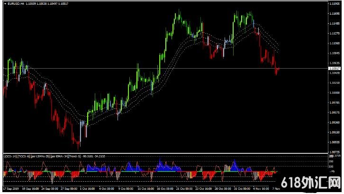344x194 pixels.
Task: Click the indicator scale value 100
Action: pyautogui.click(x=331, y=167)
